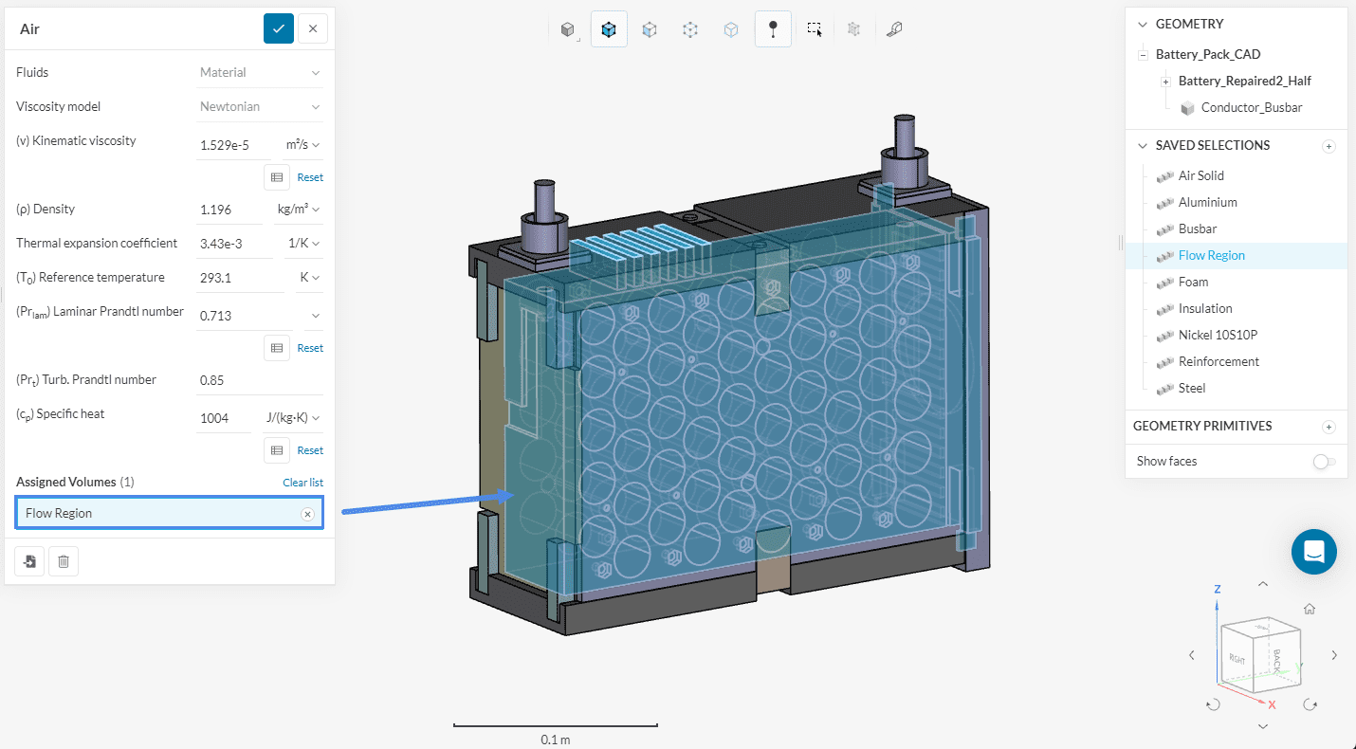
Task: Open the chat support bubble
Action: 1313,552
